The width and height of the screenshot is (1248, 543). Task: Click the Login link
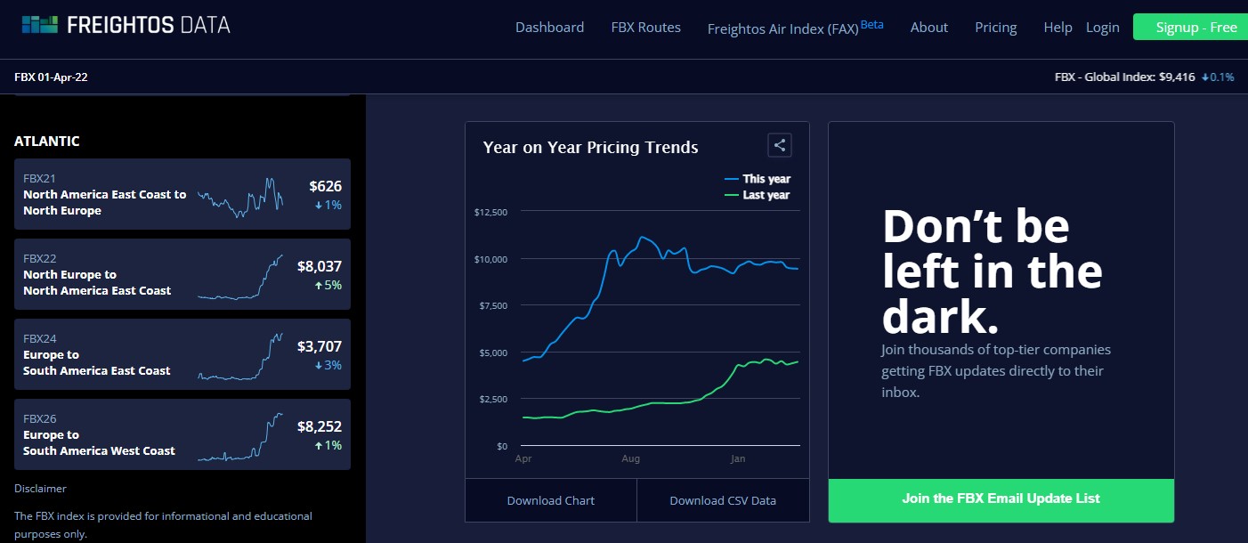coord(1102,28)
